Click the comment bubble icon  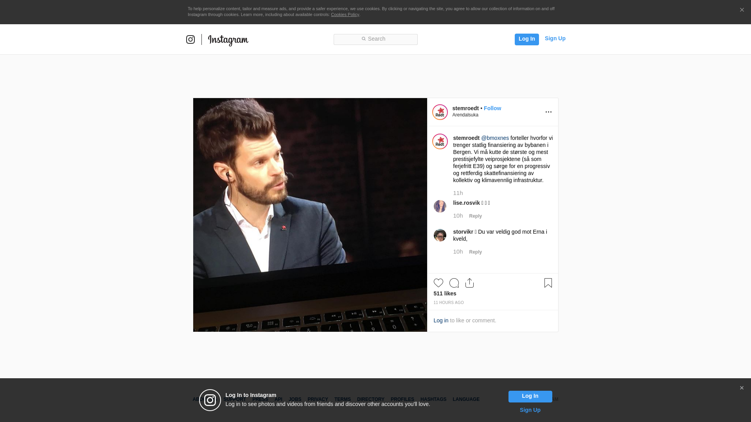[x=454, y=283]
